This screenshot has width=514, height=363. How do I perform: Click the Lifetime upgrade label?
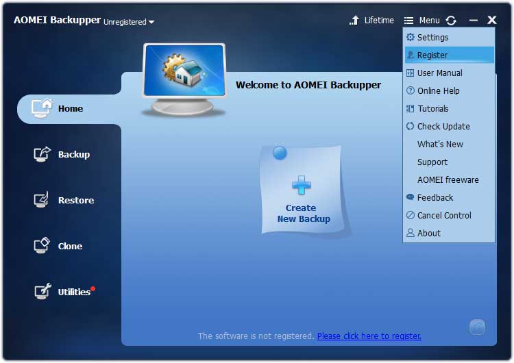click(x=379, y=21)
